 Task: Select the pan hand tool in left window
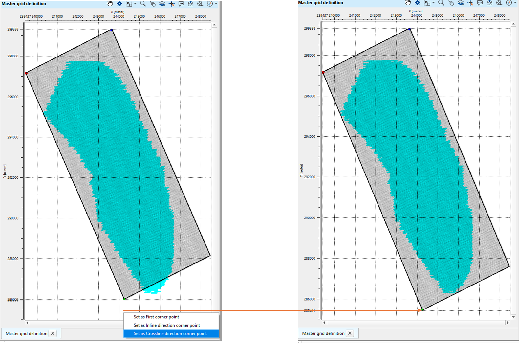(x=110, y=4)
